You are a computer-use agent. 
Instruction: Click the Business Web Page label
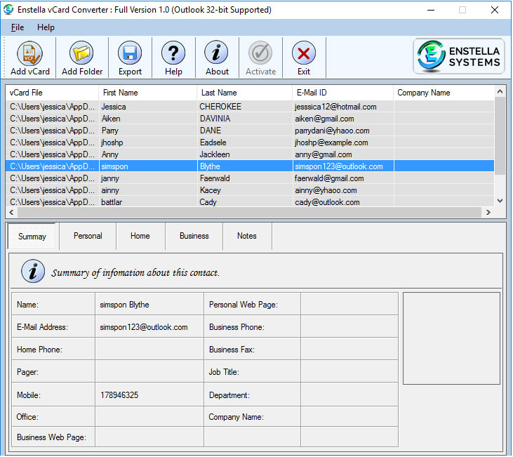[51, 437]
